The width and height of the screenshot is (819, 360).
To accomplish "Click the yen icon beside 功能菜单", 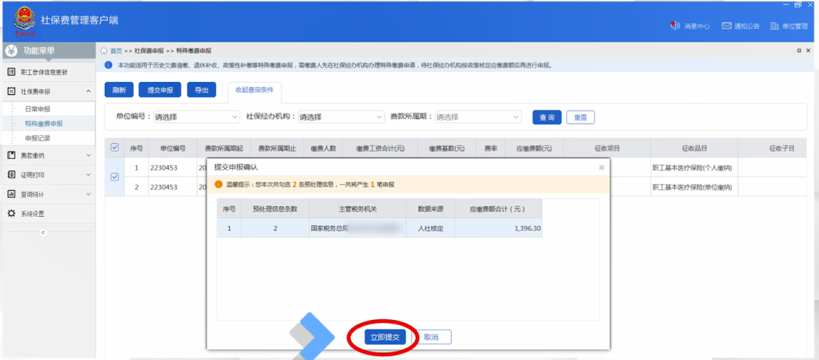I will pos(11,51).
